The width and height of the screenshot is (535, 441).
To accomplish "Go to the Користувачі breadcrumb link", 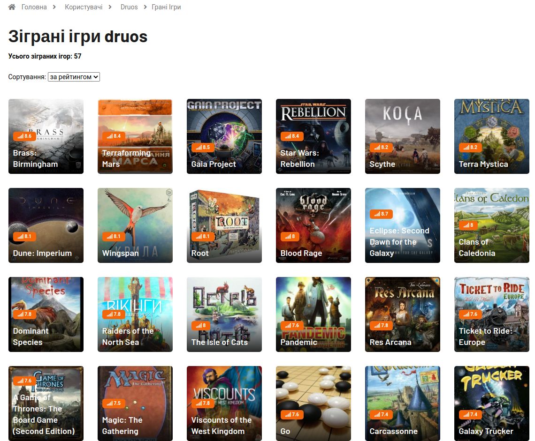I will click(84, 7).
